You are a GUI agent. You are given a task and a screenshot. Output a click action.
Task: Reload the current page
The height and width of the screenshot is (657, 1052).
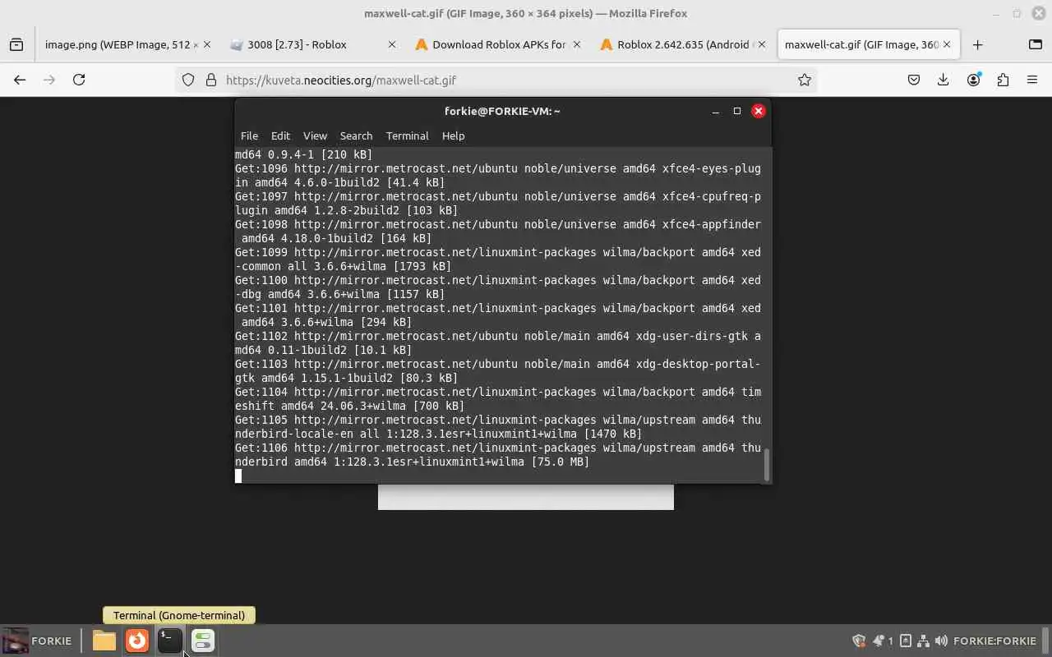click(79, 80)
